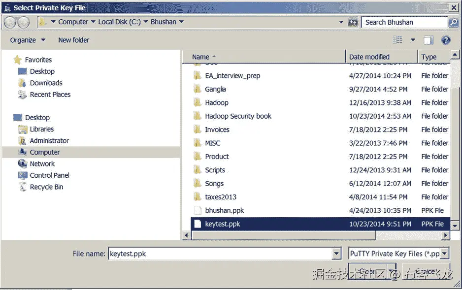The width and height of the screenshot is (462, 290).
Task: Open the File name combo box dropdown
Action: 336,254
